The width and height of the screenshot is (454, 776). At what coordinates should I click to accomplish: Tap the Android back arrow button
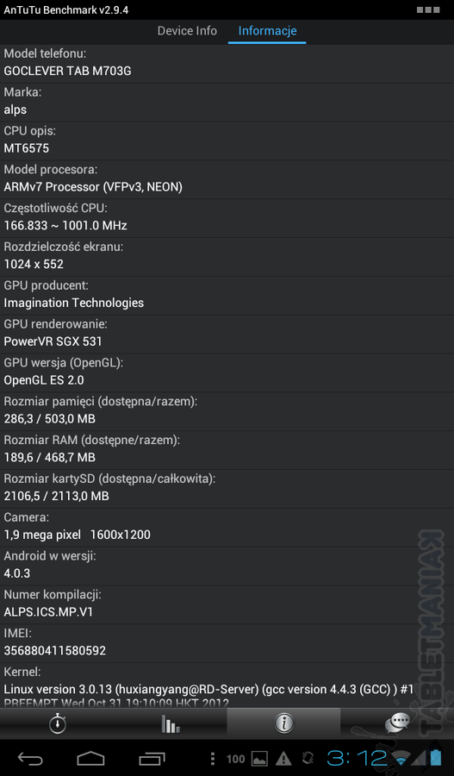point(30,758)
